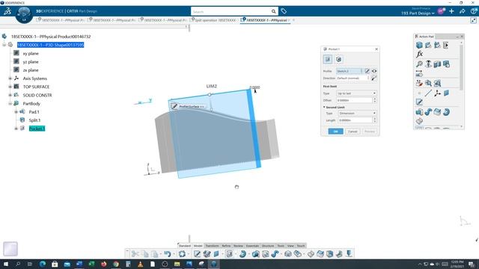
Task: Toggle the profile visibility eye in dialog
Action: 374,71
